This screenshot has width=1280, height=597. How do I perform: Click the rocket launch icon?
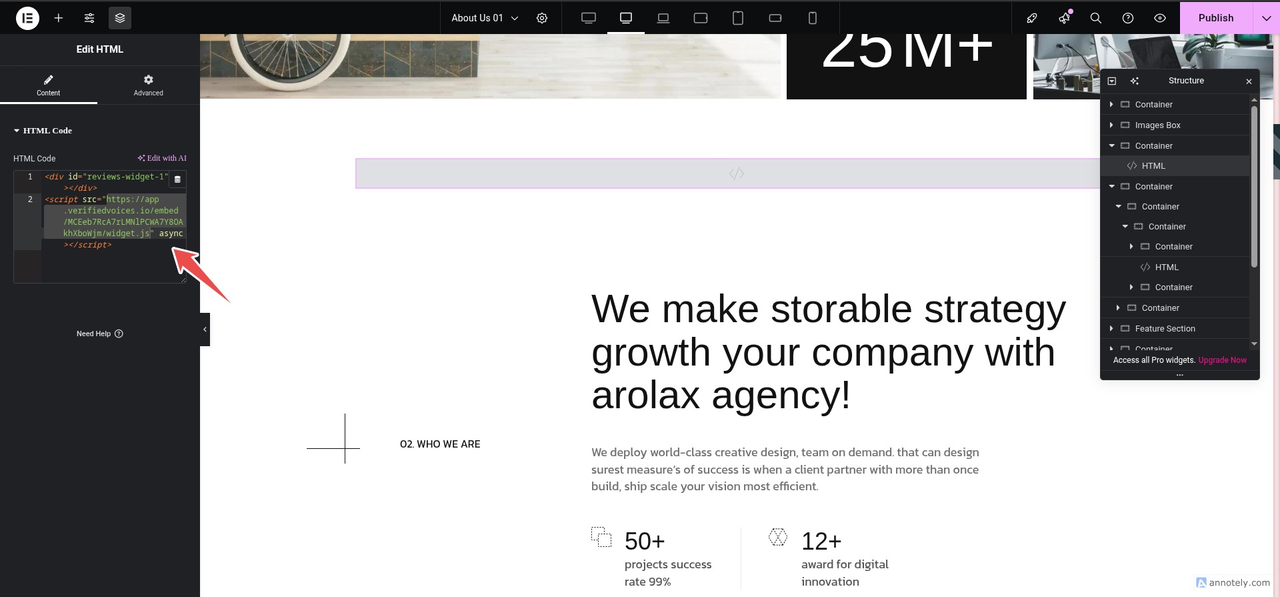coord(1032,18)
